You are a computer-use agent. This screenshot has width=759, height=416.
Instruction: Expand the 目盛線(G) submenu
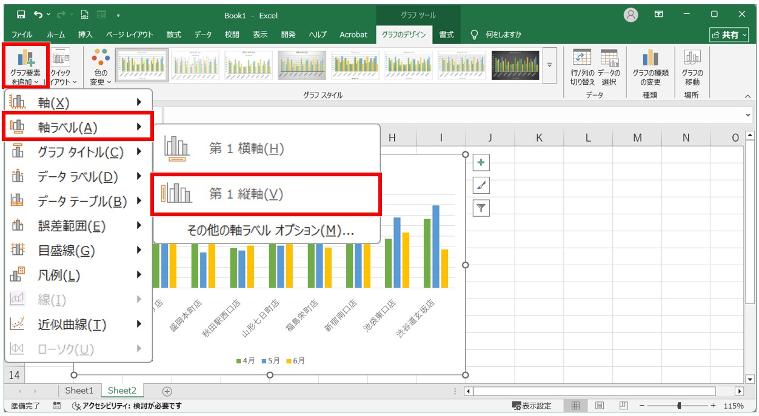(x=78, y=251)
